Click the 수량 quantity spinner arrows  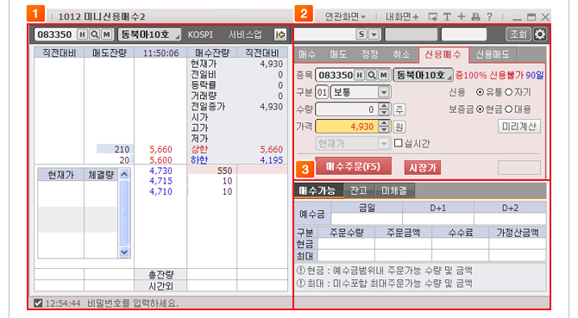[384, 109]
